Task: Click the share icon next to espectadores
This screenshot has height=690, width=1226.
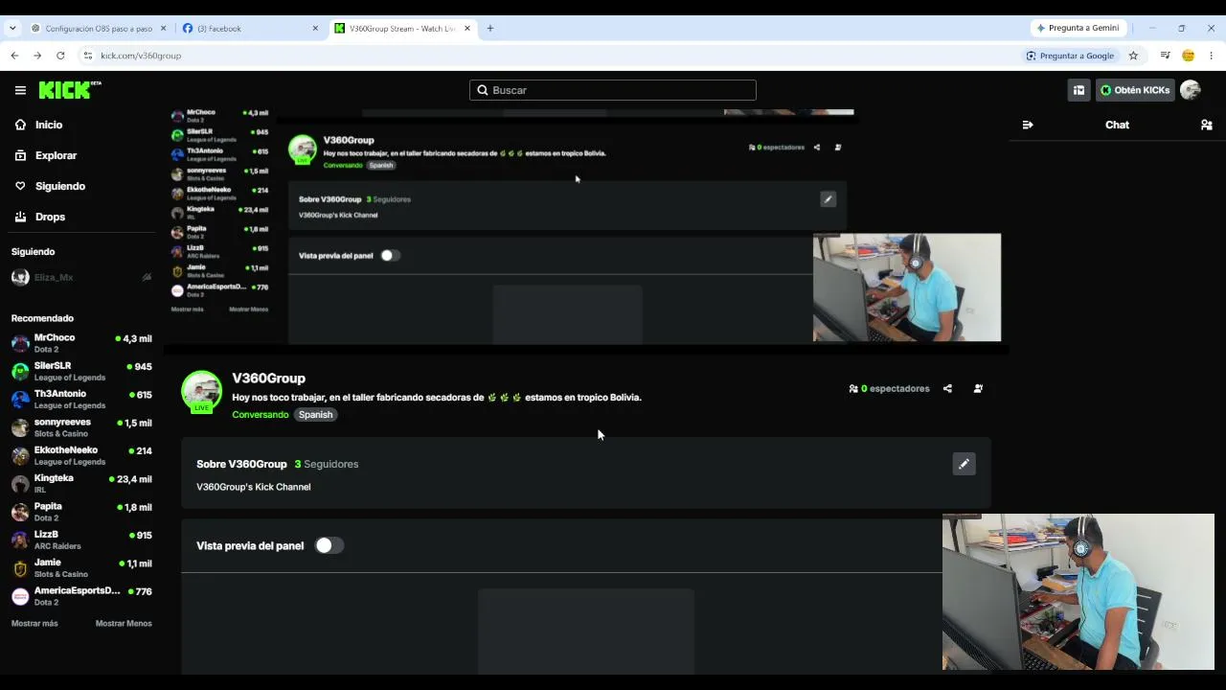Action: [947, 388]
